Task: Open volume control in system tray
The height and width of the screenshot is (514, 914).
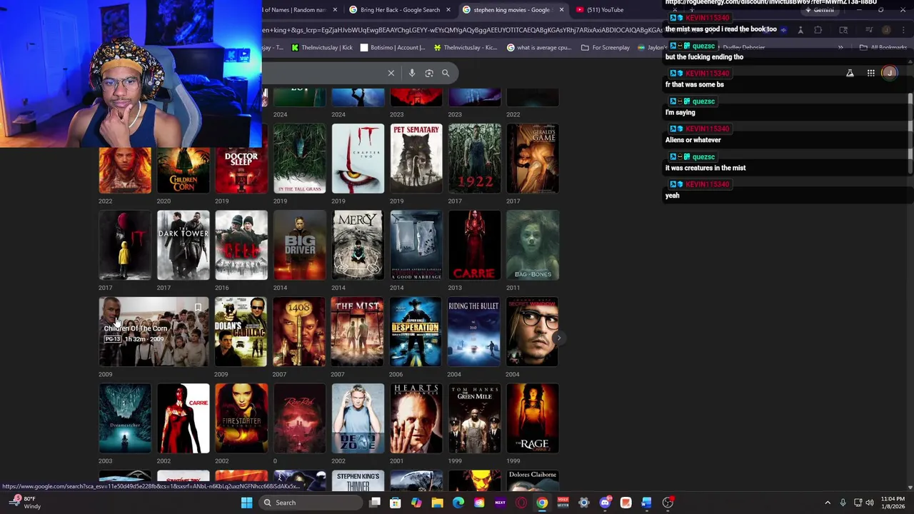Action: 870,503
